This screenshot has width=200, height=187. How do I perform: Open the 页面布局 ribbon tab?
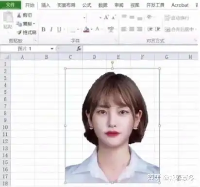(x=67, y=5)
